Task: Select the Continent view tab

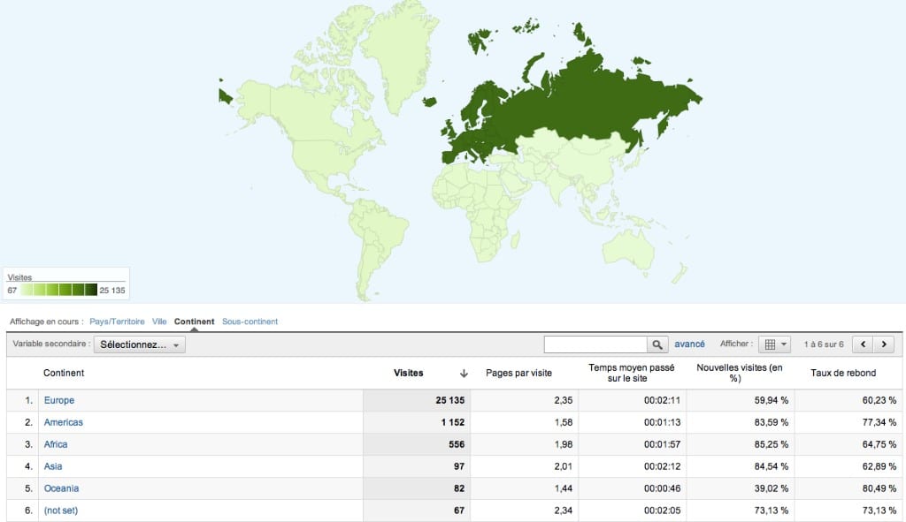Action: coord(194,322)
